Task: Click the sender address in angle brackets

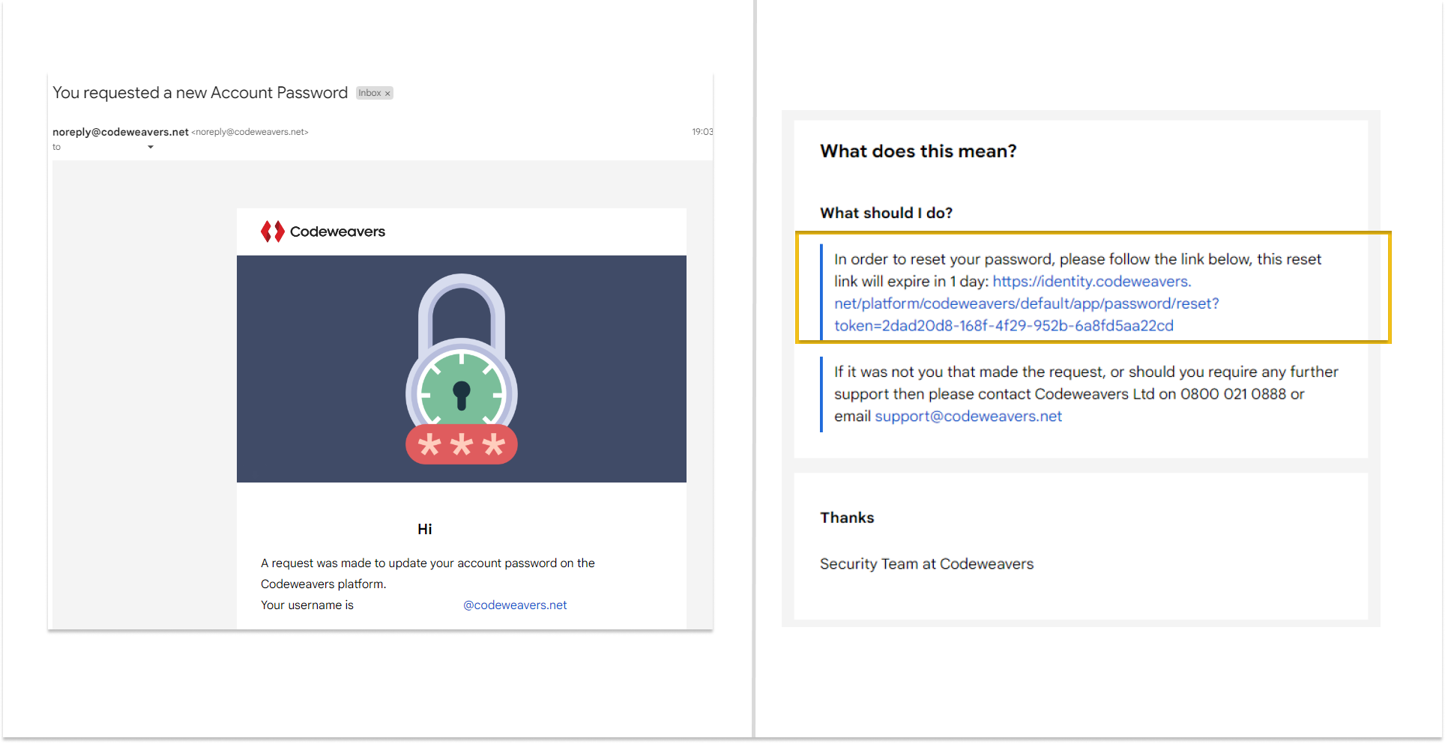Action: (250, 132)
